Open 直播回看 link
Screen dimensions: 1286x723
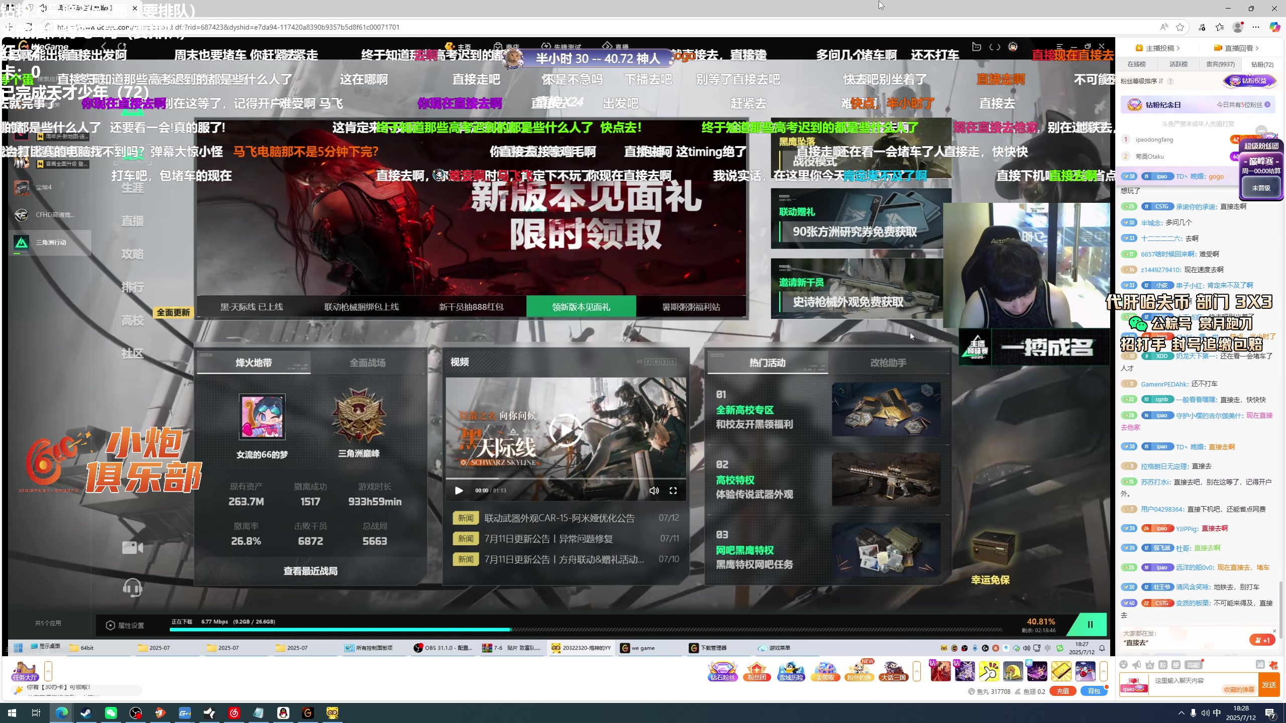coord(1236,48)
